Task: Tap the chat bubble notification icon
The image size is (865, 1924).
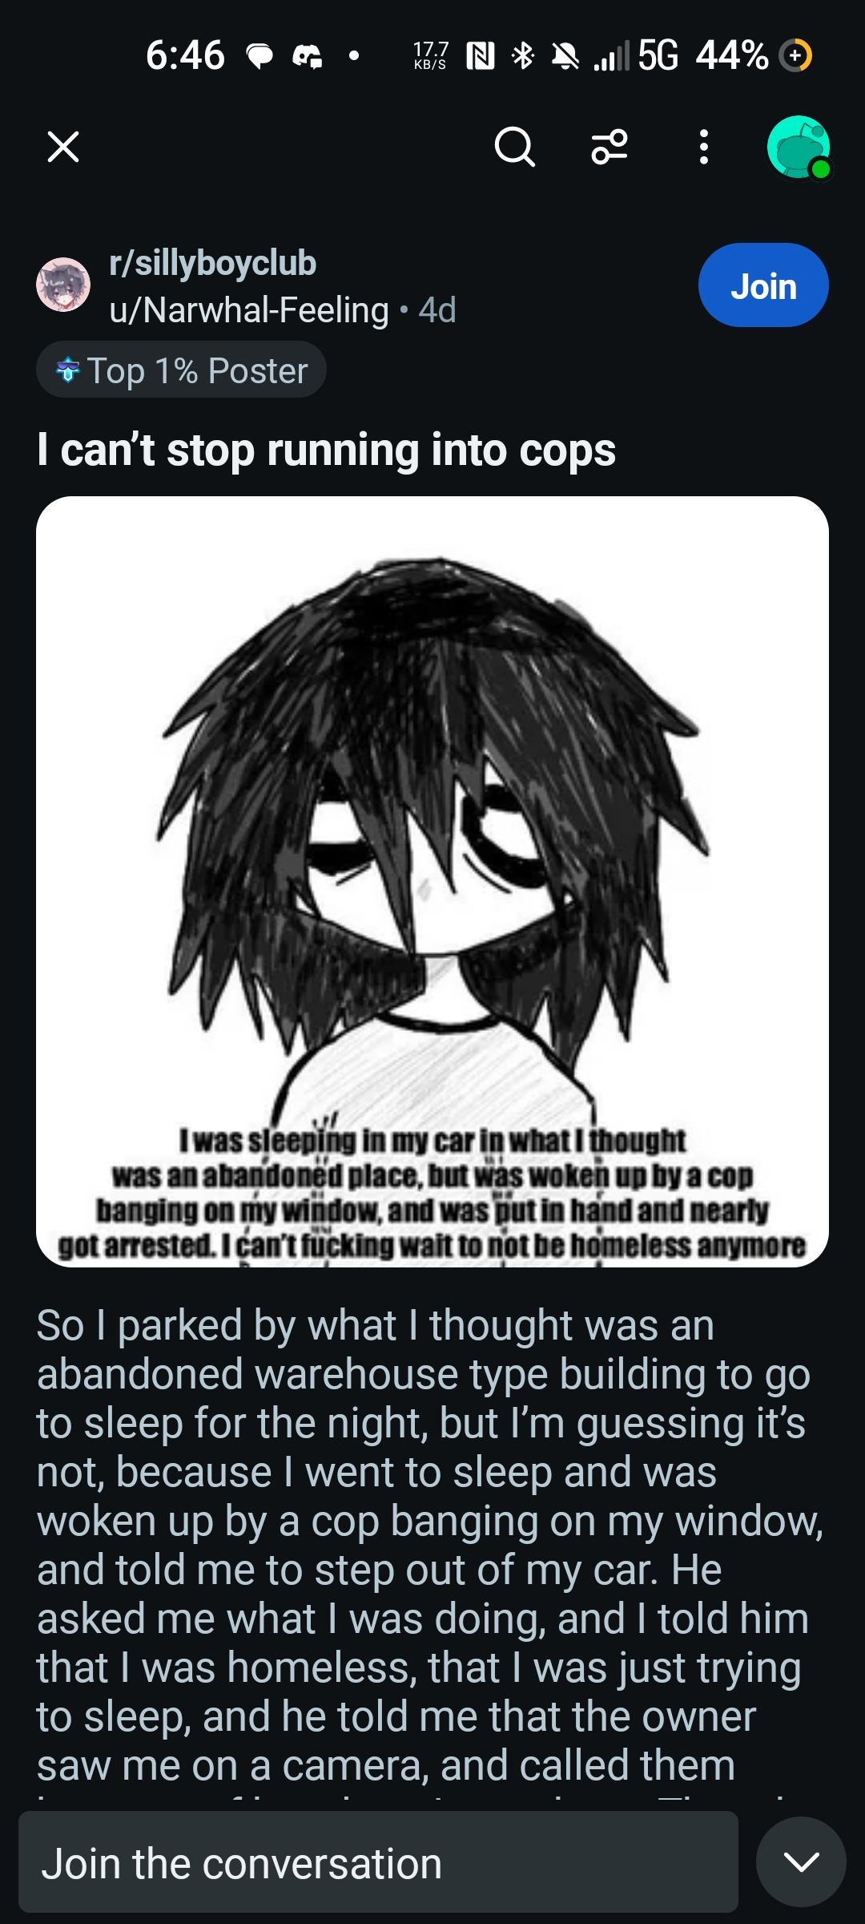Action: tap(259, 57)
